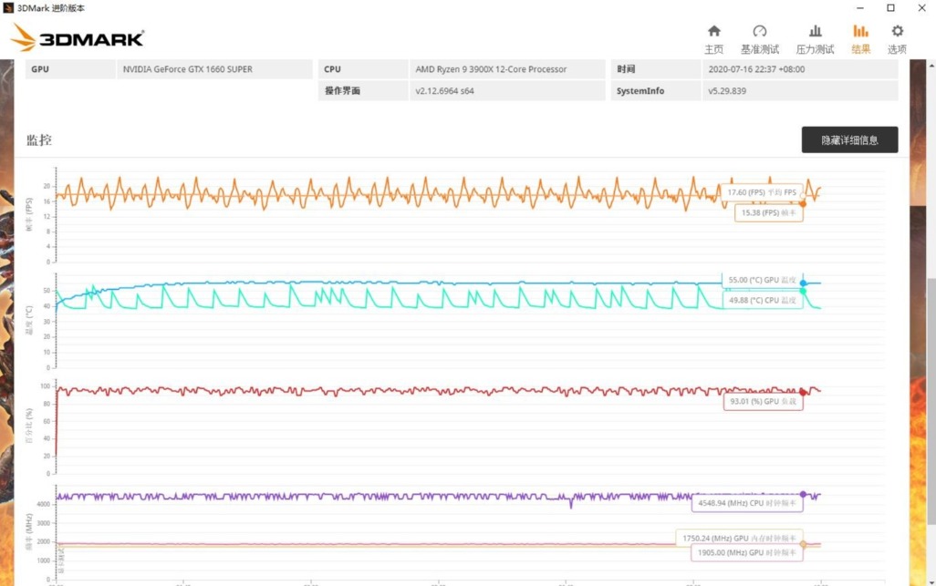Click the SystemInfo version v5.29.839 field
Viewport: 936px width, 586px height.
pos(799,91)
